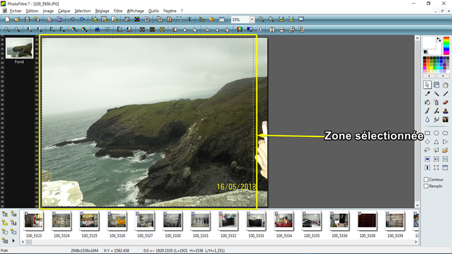The height and width of the screenshot is (254, 452).
Task: Show the next color palette arrow
Action: (x=443, y=76)
